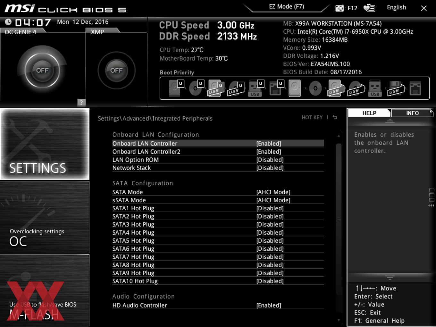Switch to the HELP tab
Image resolution: width=436 pixels, height=327 pixels.
click(369, 113)
